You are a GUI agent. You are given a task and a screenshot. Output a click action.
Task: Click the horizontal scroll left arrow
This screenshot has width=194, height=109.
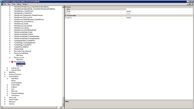pyautogui.click(x=2, y=107)
